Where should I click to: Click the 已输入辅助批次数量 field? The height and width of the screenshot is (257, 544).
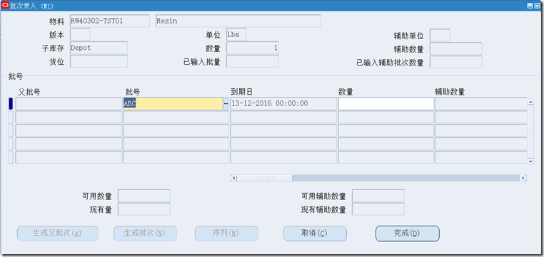point(456,62)
